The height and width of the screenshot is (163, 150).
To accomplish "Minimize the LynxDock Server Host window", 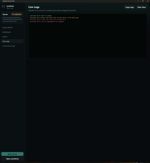I will [138, 1].
